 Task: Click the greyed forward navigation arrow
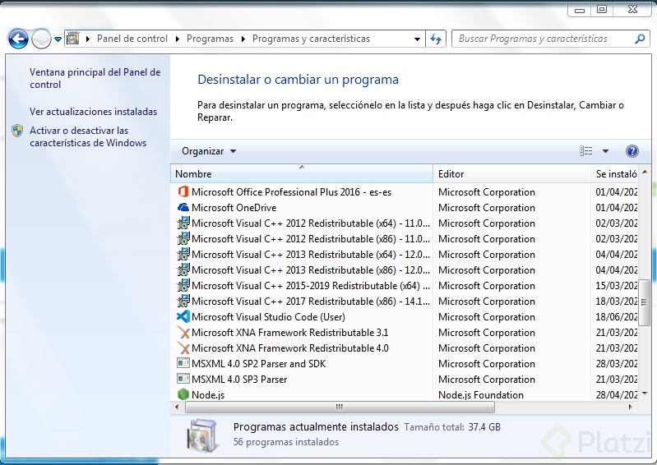[41, 39]
